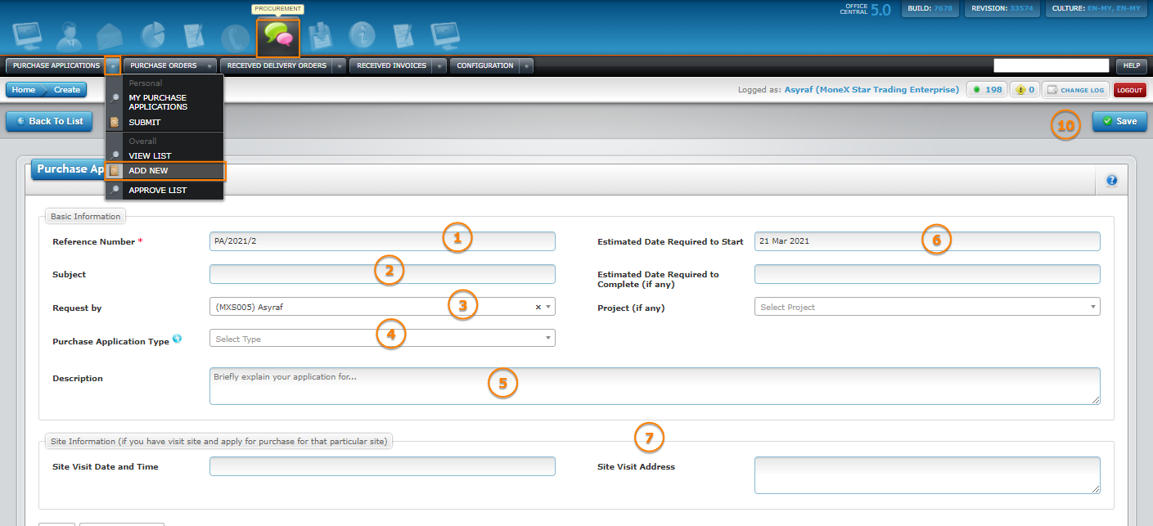Open the Procurement module chat-bubble icon

point(278,37)
